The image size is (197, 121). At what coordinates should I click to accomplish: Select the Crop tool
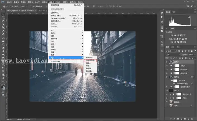[3, 27]
